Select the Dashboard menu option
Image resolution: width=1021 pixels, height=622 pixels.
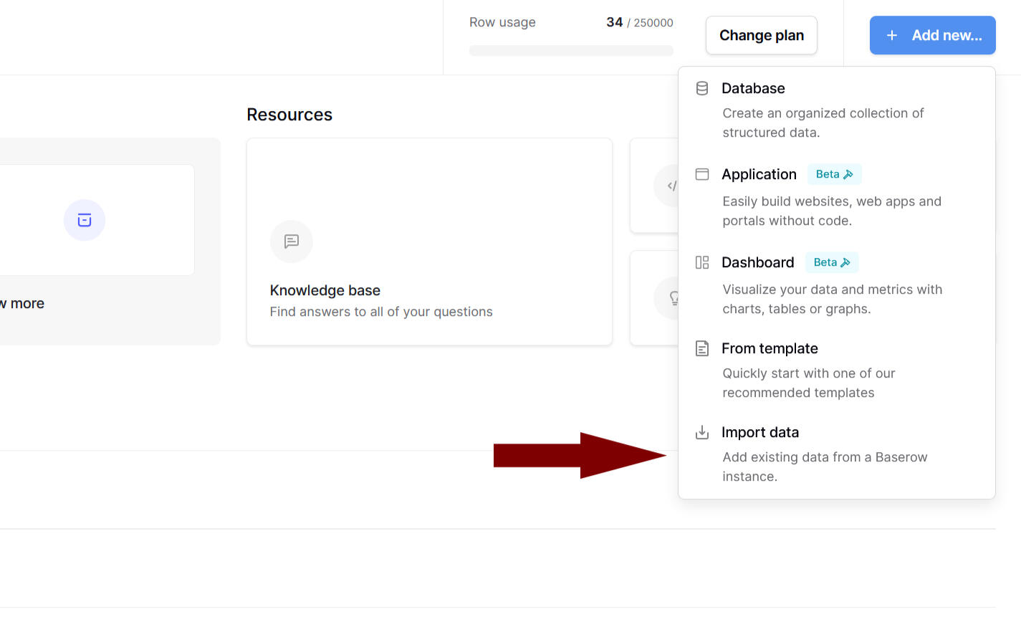[x=837, y=285]
